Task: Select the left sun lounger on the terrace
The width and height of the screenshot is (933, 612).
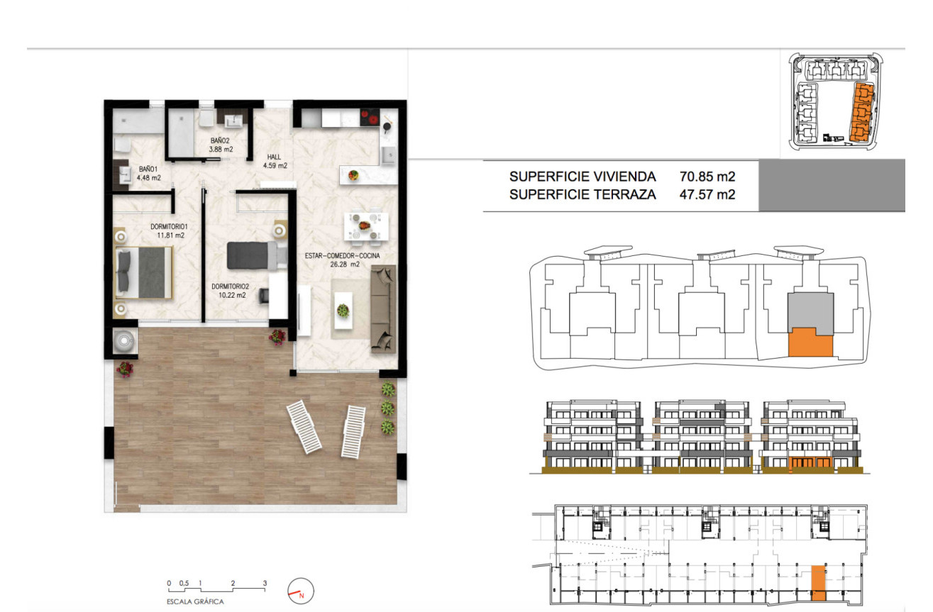Action: (303, 425)
